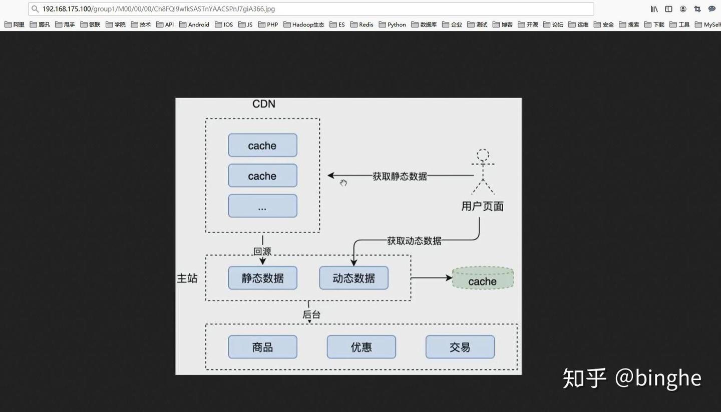Image resolution: width=721 pixels, height=412 pixels.
Task: Open the 运维 bookmark folder
Action: (x=578, y=24)
